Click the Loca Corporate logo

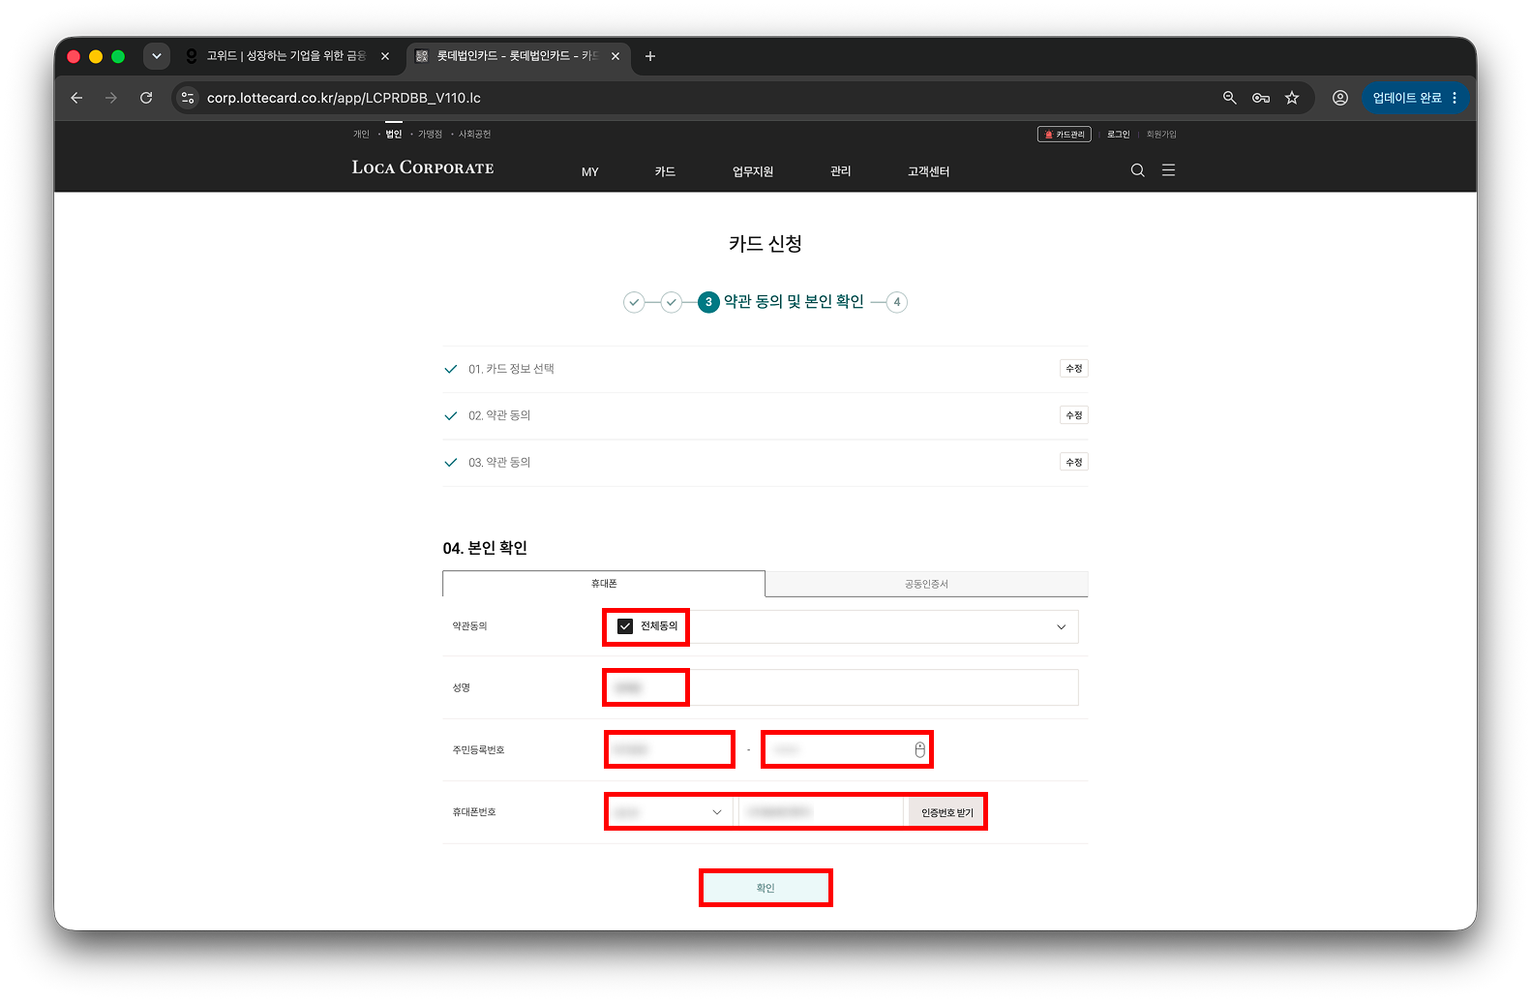[x=423, y=167]
